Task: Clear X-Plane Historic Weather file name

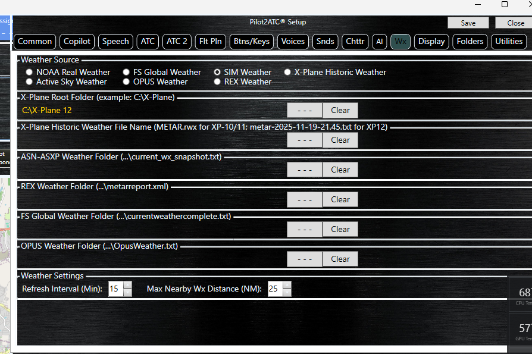Action: click(x=340, y=140)
